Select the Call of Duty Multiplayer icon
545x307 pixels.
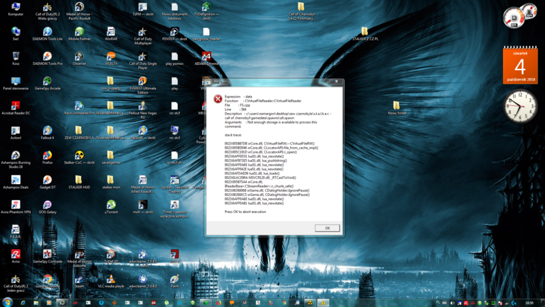143,36
